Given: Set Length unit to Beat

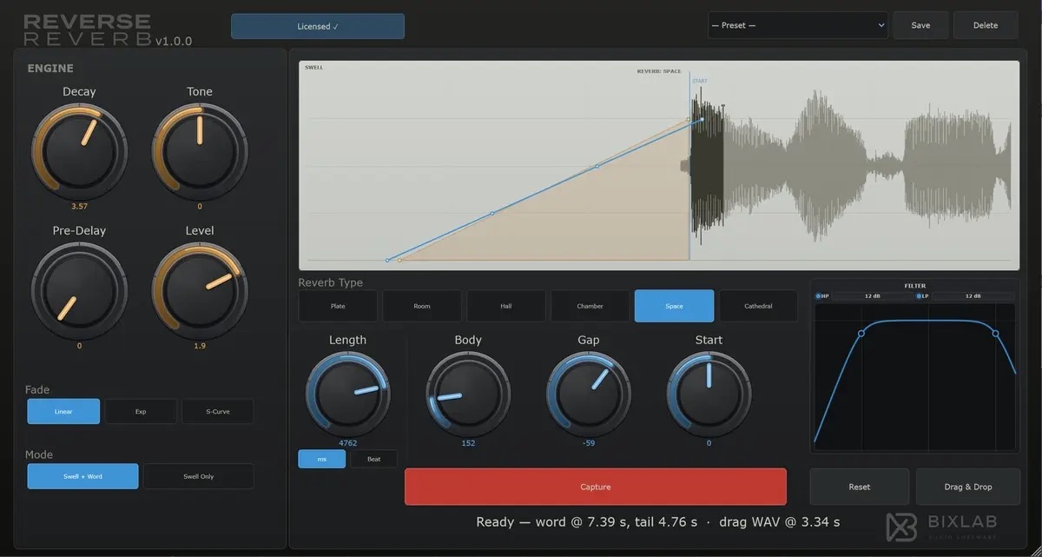Looking at the screenshot, I should point(374,459).
